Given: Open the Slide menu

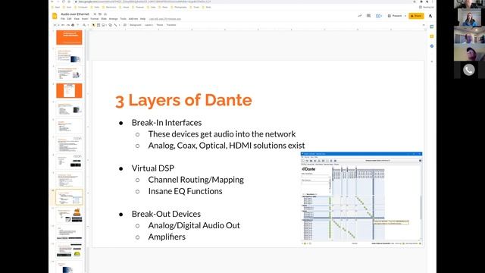Looking at the screenshot, I should coord(104,19).
